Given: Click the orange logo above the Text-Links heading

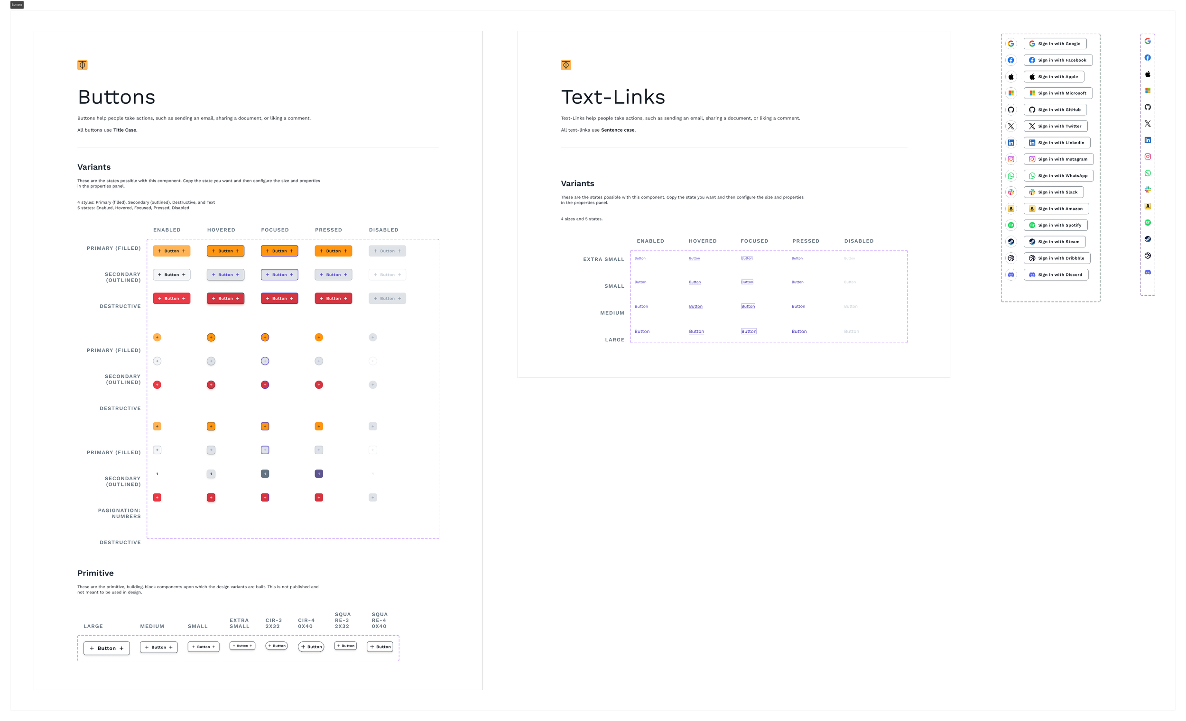Looking at the screenshot, I should pos(565,65).
